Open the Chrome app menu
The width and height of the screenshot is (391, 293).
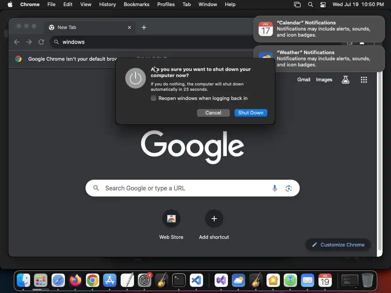click(x=30, y=5)
